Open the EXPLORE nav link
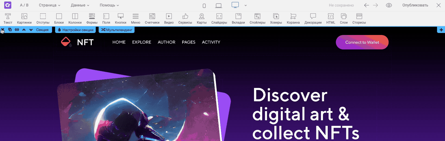This screenshot has height=141, width=445. point(142,42)
